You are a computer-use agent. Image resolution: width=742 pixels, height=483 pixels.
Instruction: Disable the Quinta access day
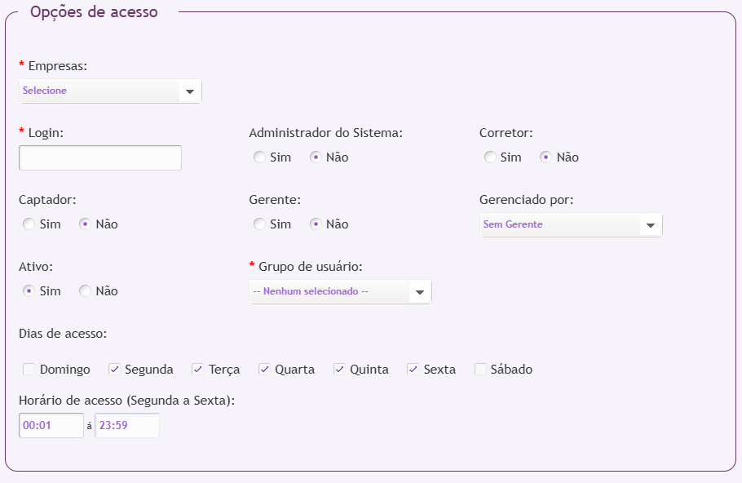pos(339,370)
